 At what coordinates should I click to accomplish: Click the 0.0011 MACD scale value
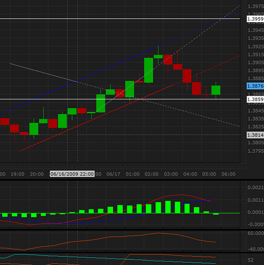coord(255,200)
